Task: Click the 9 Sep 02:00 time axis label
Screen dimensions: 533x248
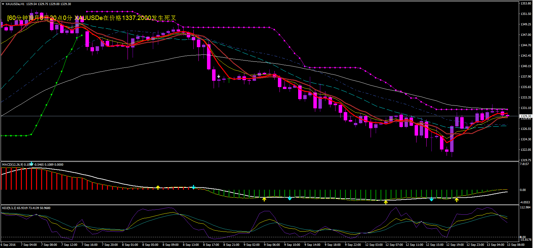Action: [252, 245]
